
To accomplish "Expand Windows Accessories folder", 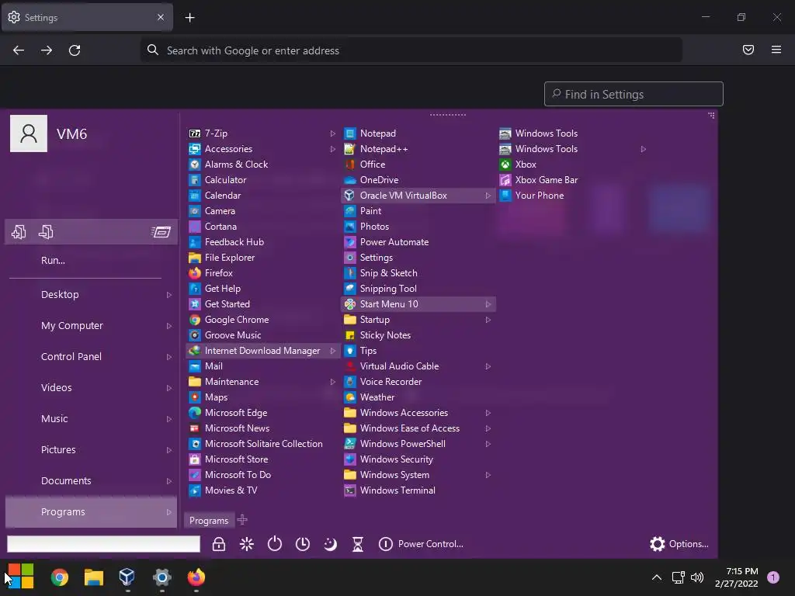I will point(488,413).
